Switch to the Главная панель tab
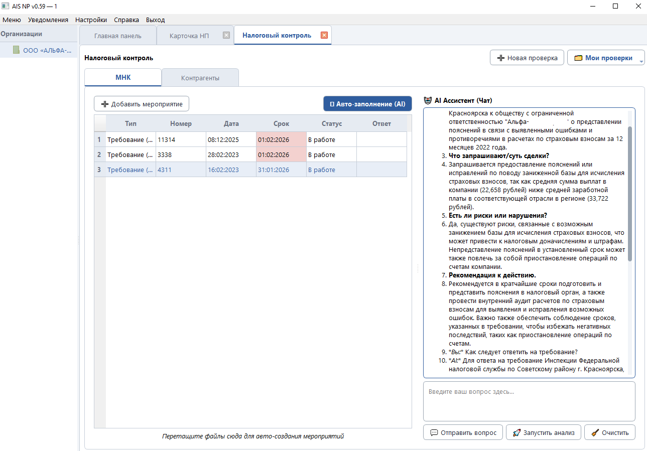 click(x=118, y=36)
